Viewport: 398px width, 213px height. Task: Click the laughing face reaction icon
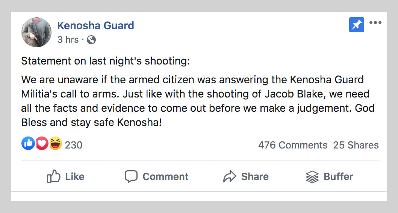click(x=55, y=143)
